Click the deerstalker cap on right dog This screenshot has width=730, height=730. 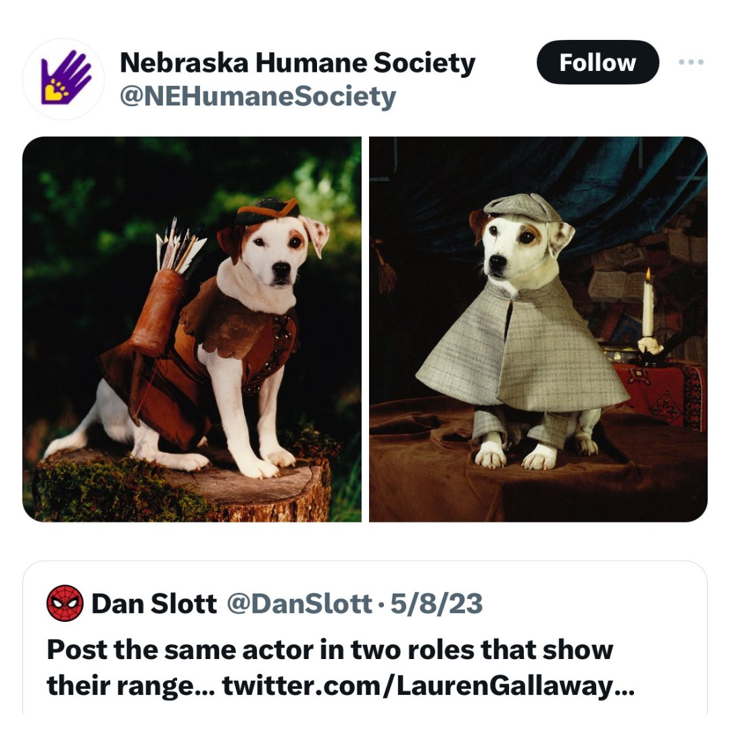[x=522, y=208]
